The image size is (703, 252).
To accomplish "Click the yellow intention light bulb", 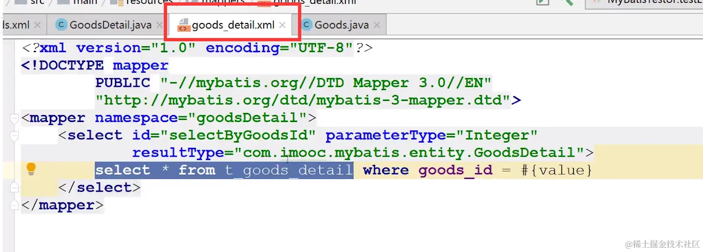I will click(31, 169).
